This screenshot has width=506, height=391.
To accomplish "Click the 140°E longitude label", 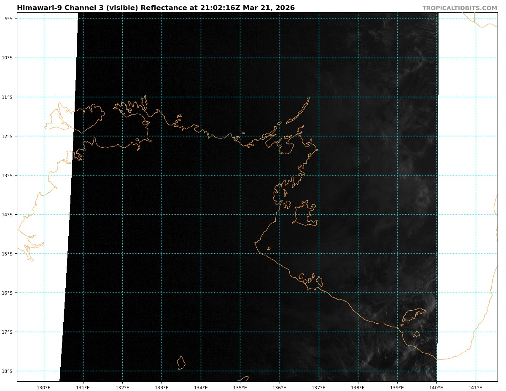I will (436, 388).
